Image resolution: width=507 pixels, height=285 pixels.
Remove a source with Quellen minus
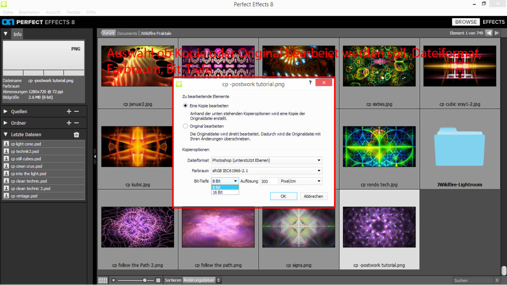(x=76, y=112)
